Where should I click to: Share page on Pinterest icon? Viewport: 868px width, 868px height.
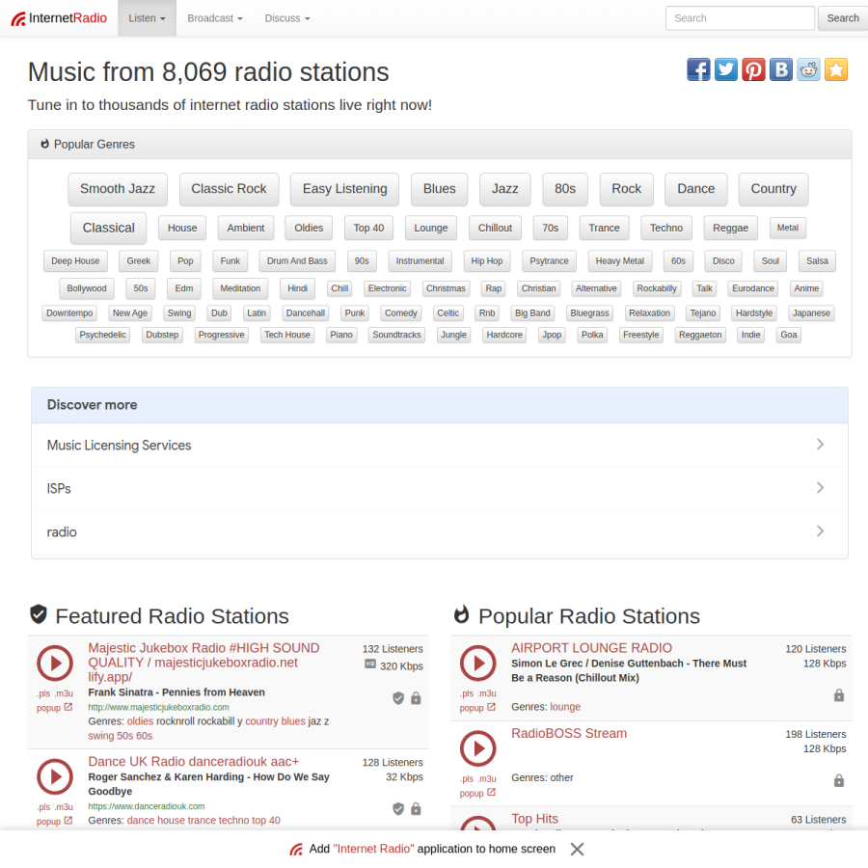753,69
